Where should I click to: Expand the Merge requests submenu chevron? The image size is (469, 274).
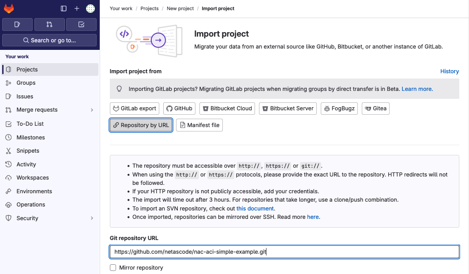tap(92, 110)
